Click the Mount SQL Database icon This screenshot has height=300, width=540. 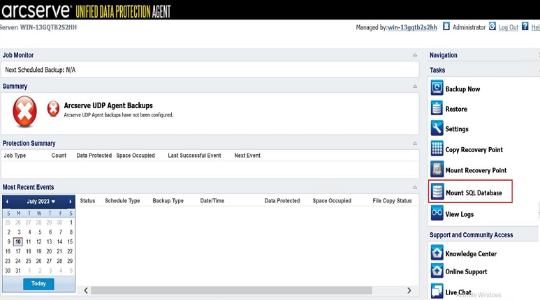pos(437,192)
